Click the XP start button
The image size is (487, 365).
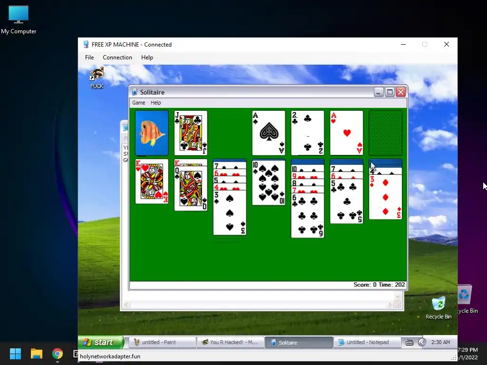[101, 342]
